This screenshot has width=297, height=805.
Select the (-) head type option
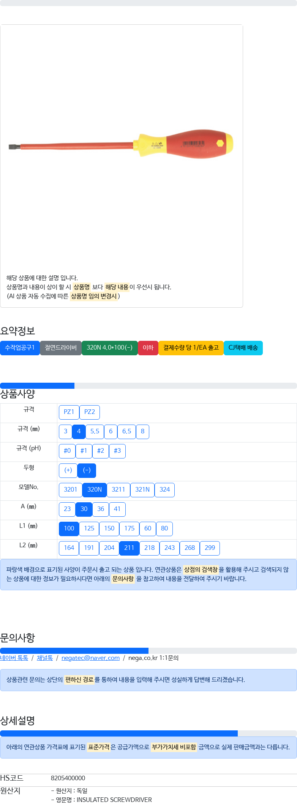(87, 470)
